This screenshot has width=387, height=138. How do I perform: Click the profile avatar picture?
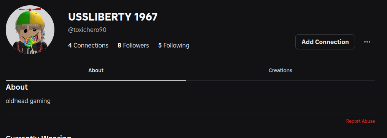[x=30, y=30]
